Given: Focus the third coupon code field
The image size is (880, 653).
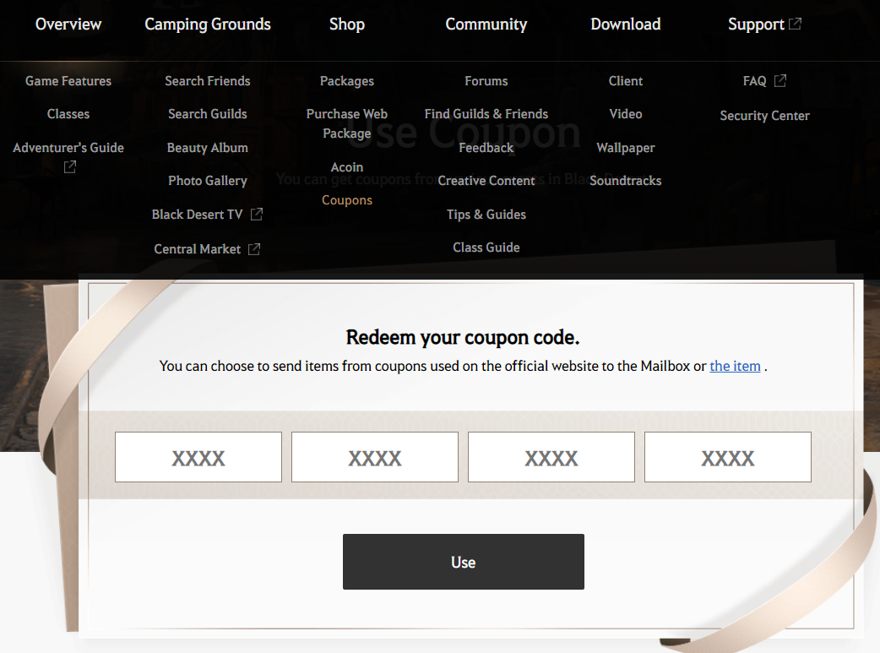Looking at the screenshot, I should [551, 457].
